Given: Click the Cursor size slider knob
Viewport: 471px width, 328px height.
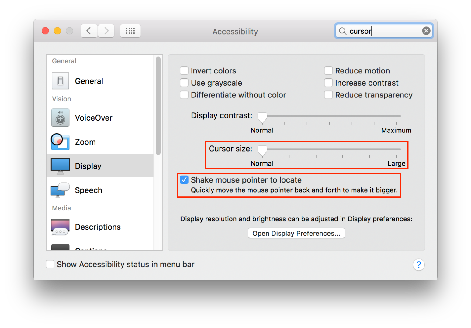Looking at the screenshot, I should click(x=262, y=150).
